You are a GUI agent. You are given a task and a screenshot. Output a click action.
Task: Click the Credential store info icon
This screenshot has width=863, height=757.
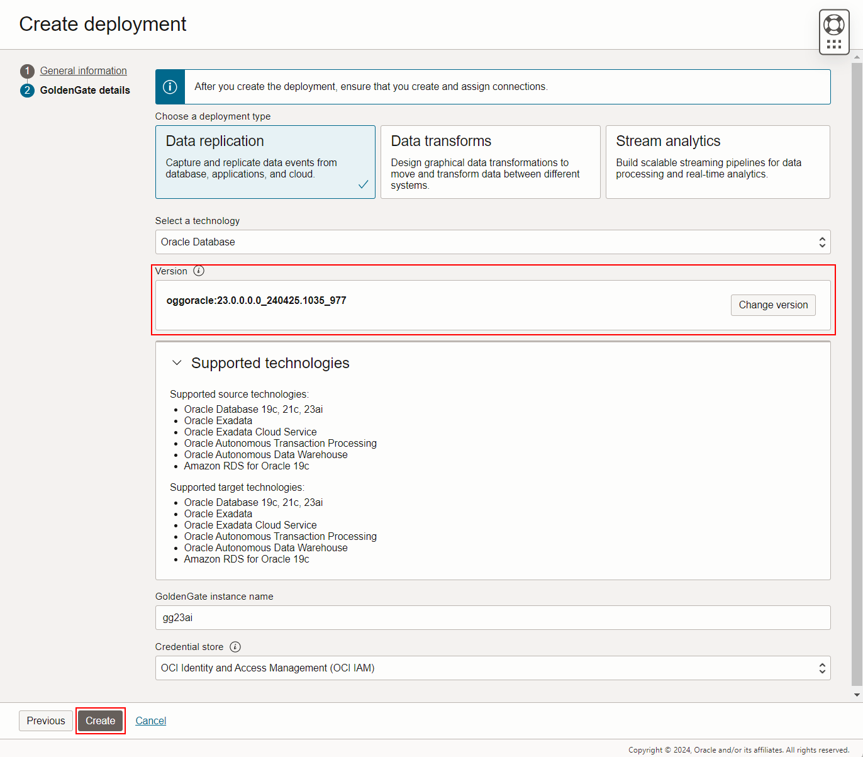pos(235,646)
